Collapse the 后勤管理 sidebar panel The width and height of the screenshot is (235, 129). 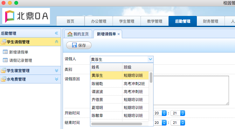56,33
